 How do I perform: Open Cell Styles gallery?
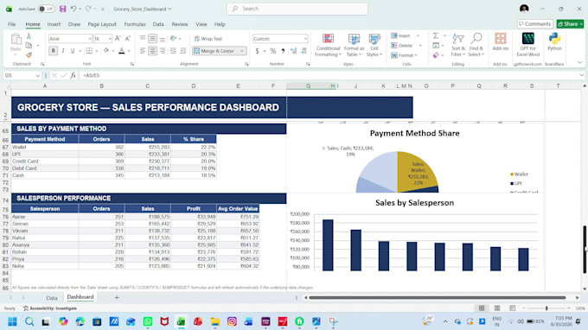(x=374, y=45)
